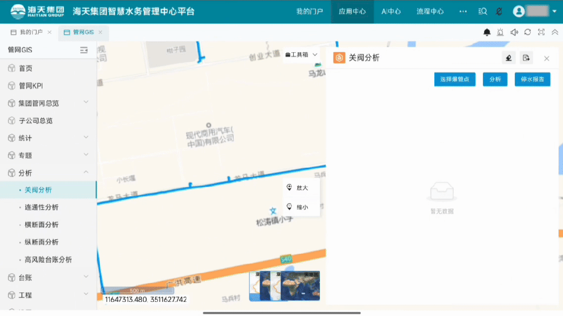Open the notifications bell icon
Screen dimensions: 563x316
pyautogui.click(x=487, y=32)
